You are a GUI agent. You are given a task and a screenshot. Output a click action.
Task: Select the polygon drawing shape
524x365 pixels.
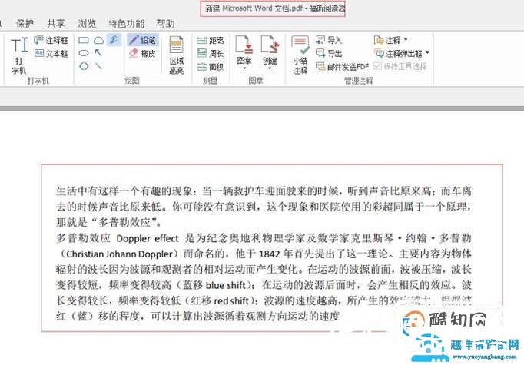point(84,66)
